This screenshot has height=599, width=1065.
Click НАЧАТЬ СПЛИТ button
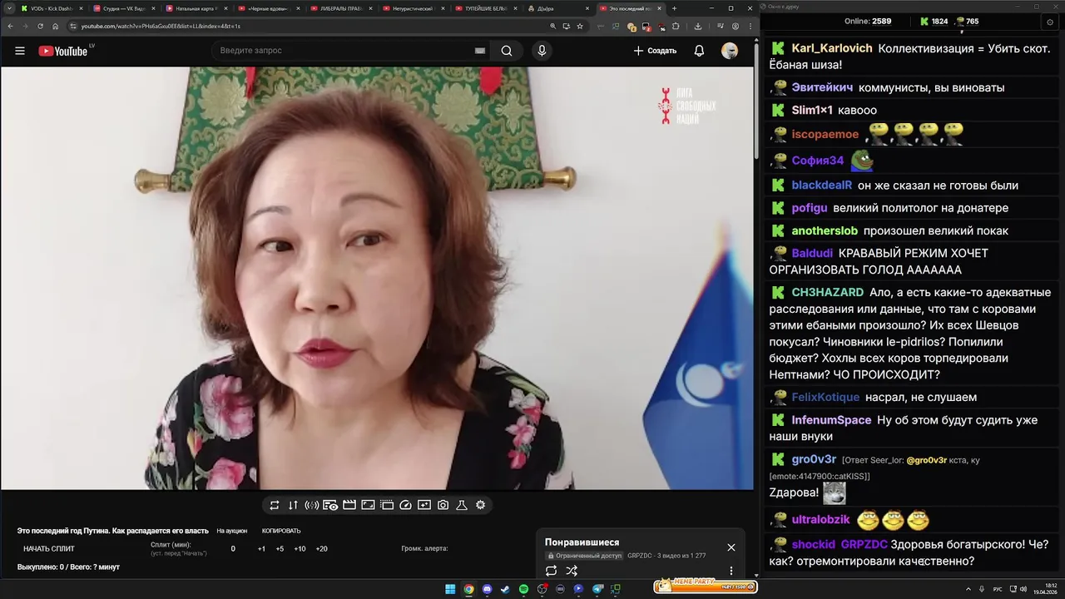pyautogui.click(x=49, y=549)
